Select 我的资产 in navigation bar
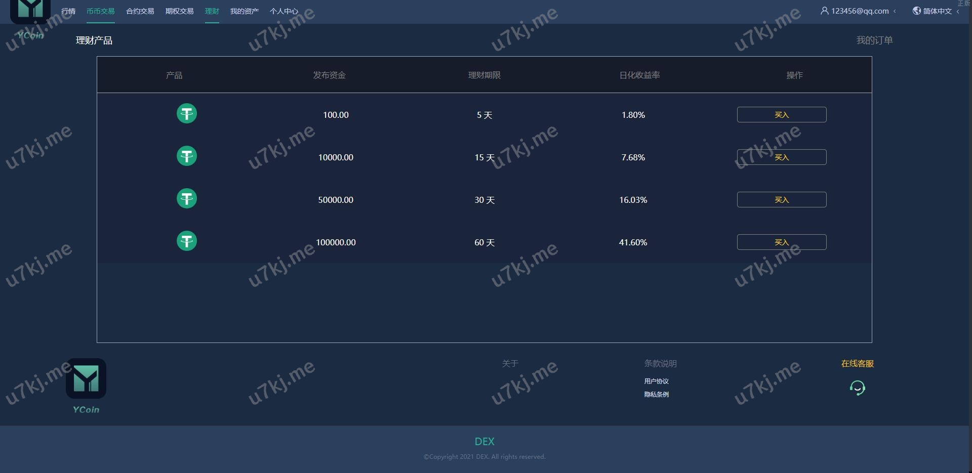The image size is (972, 473). point(244,11)
